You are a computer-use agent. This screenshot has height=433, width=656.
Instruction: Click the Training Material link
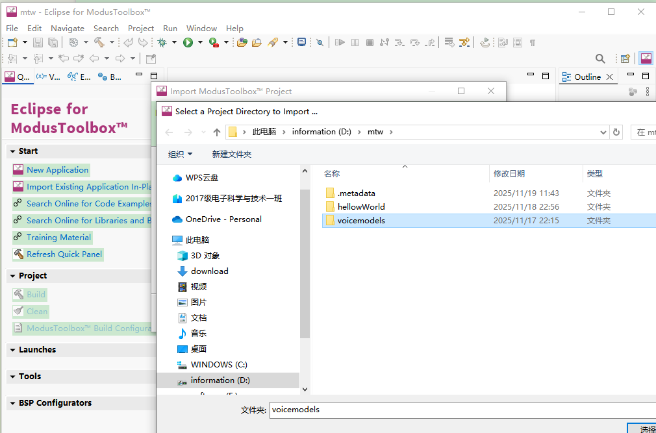tap(58, 238)
